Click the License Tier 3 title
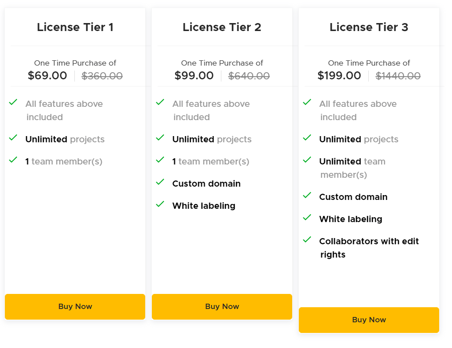Image resolution: width=452 pixels, height=348 pixels. (369, 27)
